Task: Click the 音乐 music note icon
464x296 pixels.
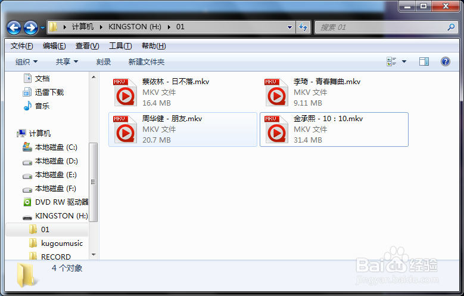Action: 27,106
